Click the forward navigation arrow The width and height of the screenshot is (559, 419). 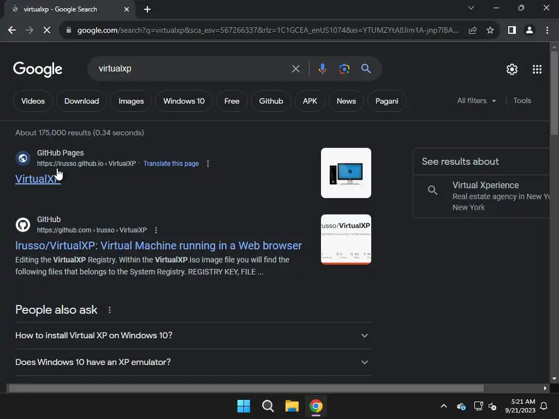pos(29,31)
